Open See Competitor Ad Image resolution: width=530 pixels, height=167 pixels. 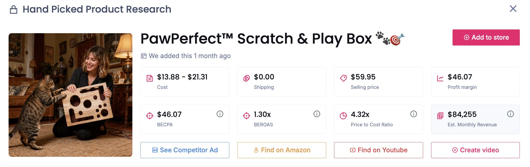pos(185,150)
